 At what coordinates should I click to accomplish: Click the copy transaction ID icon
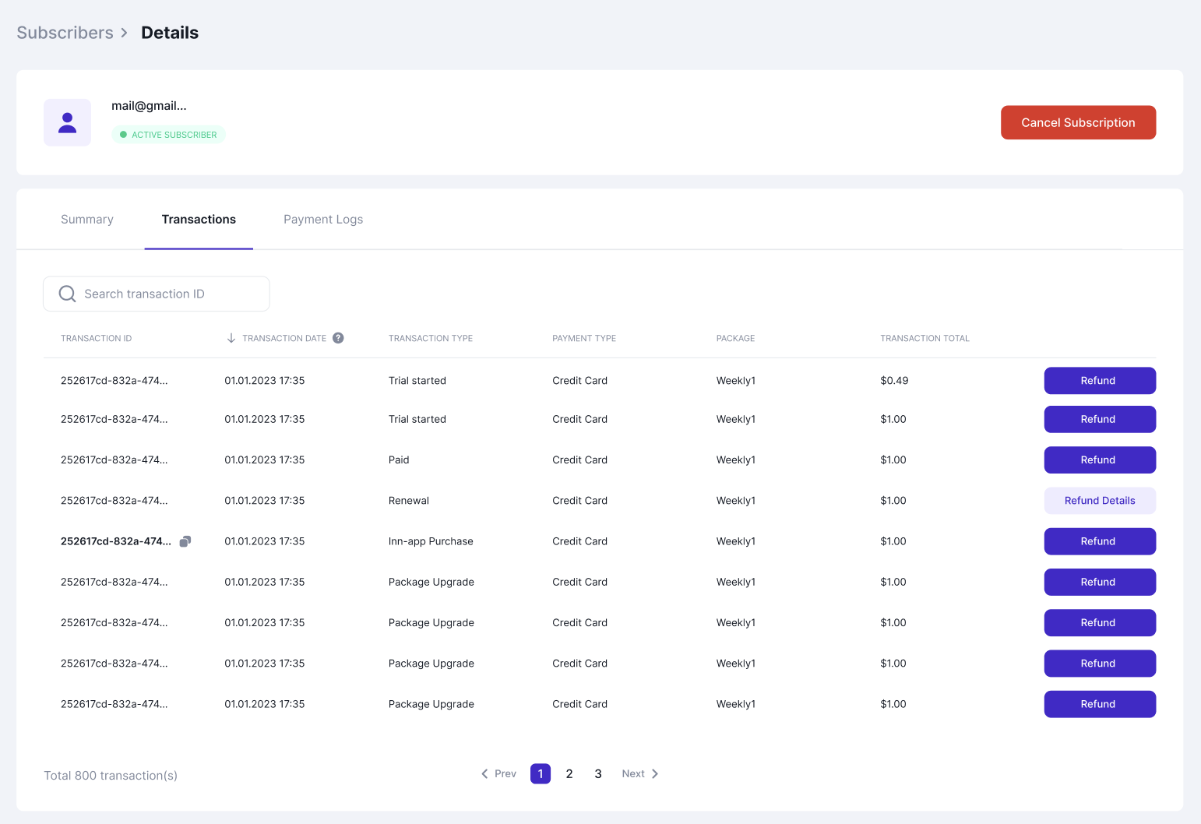coord(185,541)
